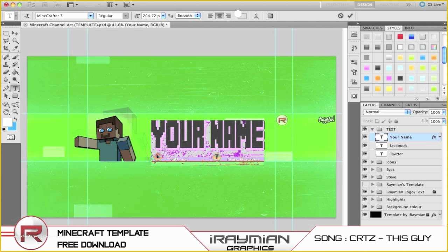Image resolution: width=448 pixels, height=252 pixels.
Task: Left align the text
Action: coord(211,16)
